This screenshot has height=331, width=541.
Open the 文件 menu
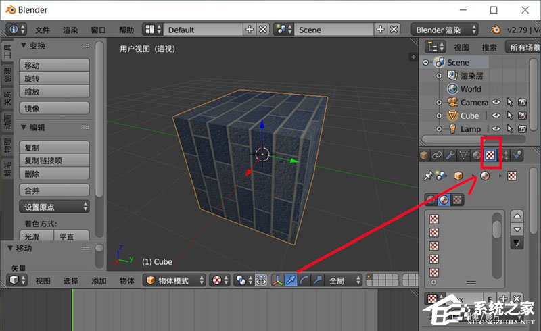pos(43,30)
